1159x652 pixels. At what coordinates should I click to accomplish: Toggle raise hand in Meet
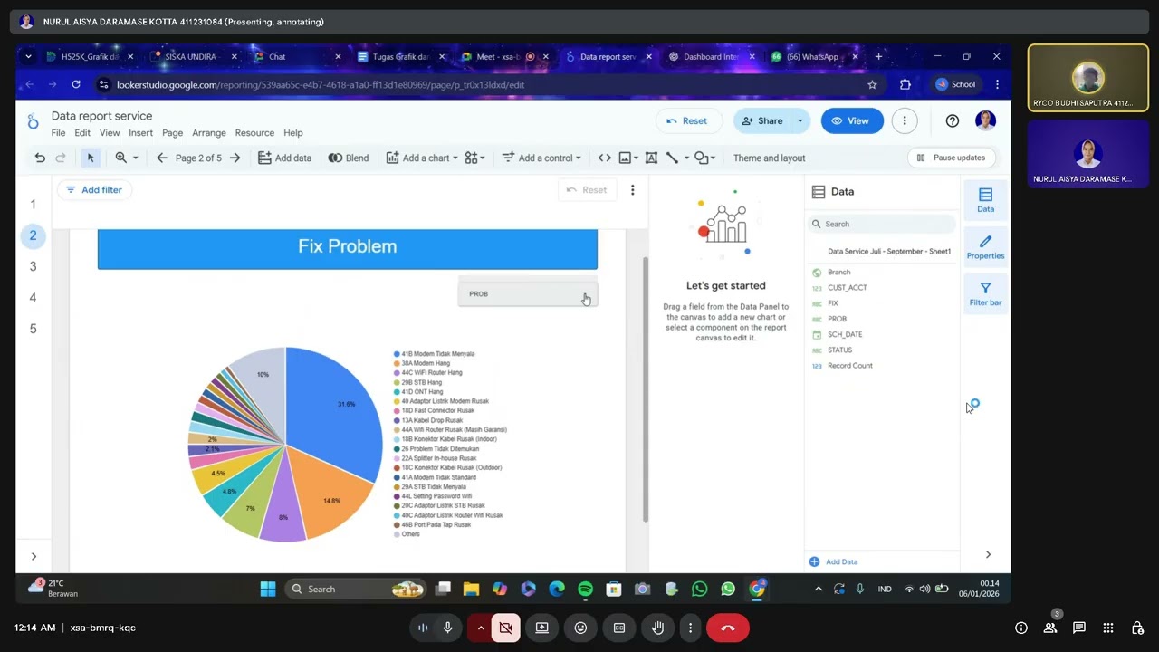[x=657, y=628]
